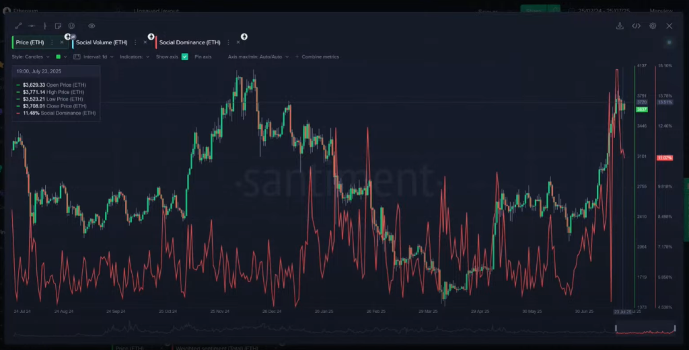Toggle drawings visibility with eye icon

(x=92, y=26)
